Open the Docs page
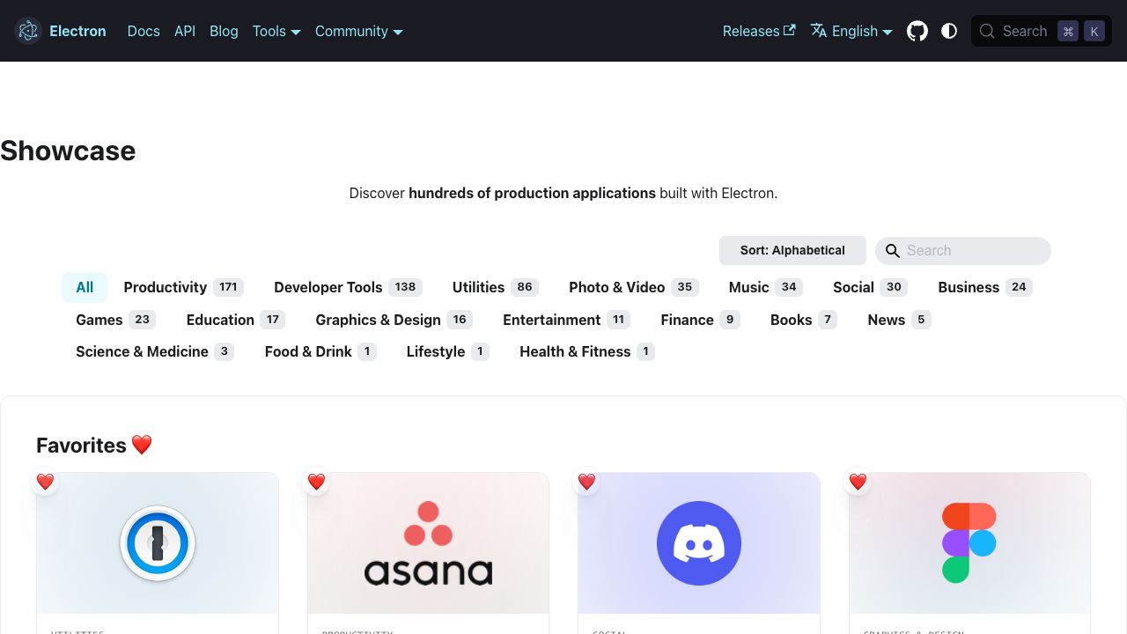This screenshot has height=634, width=1127. coord(144,31)
